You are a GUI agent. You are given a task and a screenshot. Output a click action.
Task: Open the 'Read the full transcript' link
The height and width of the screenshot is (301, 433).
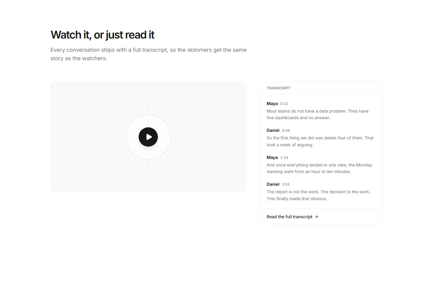point(292,217)
